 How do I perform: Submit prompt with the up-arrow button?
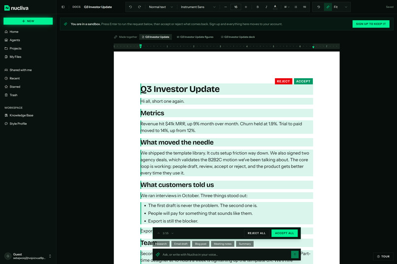[x=295, y=255]
